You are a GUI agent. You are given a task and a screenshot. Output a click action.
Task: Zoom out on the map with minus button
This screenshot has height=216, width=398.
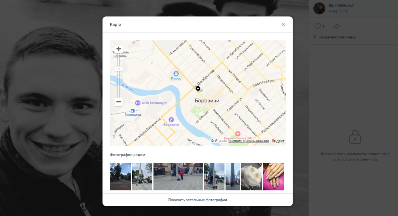(118, 102)
